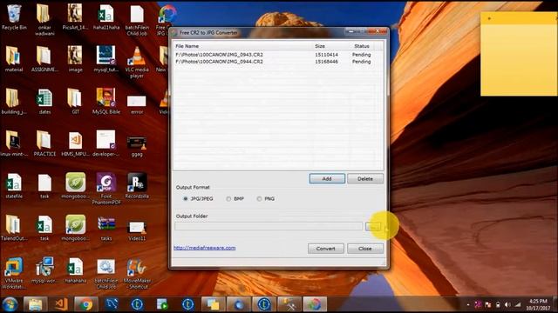Screen dimensions: 558x313
Task: Click the Close button in the converter
Action: 365,249
